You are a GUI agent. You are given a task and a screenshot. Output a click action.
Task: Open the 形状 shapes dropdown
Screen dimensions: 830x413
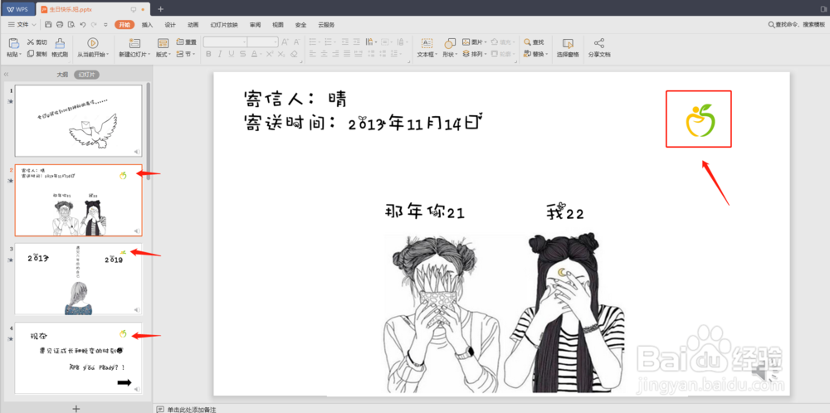[450, 54]
